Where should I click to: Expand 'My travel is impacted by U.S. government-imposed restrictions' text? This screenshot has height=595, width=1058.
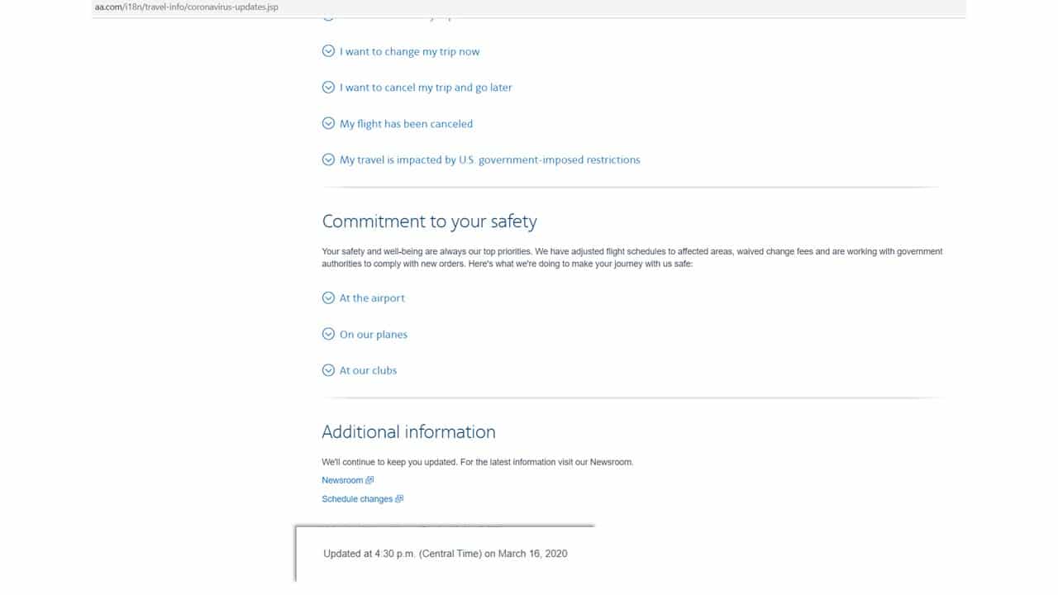489,160
